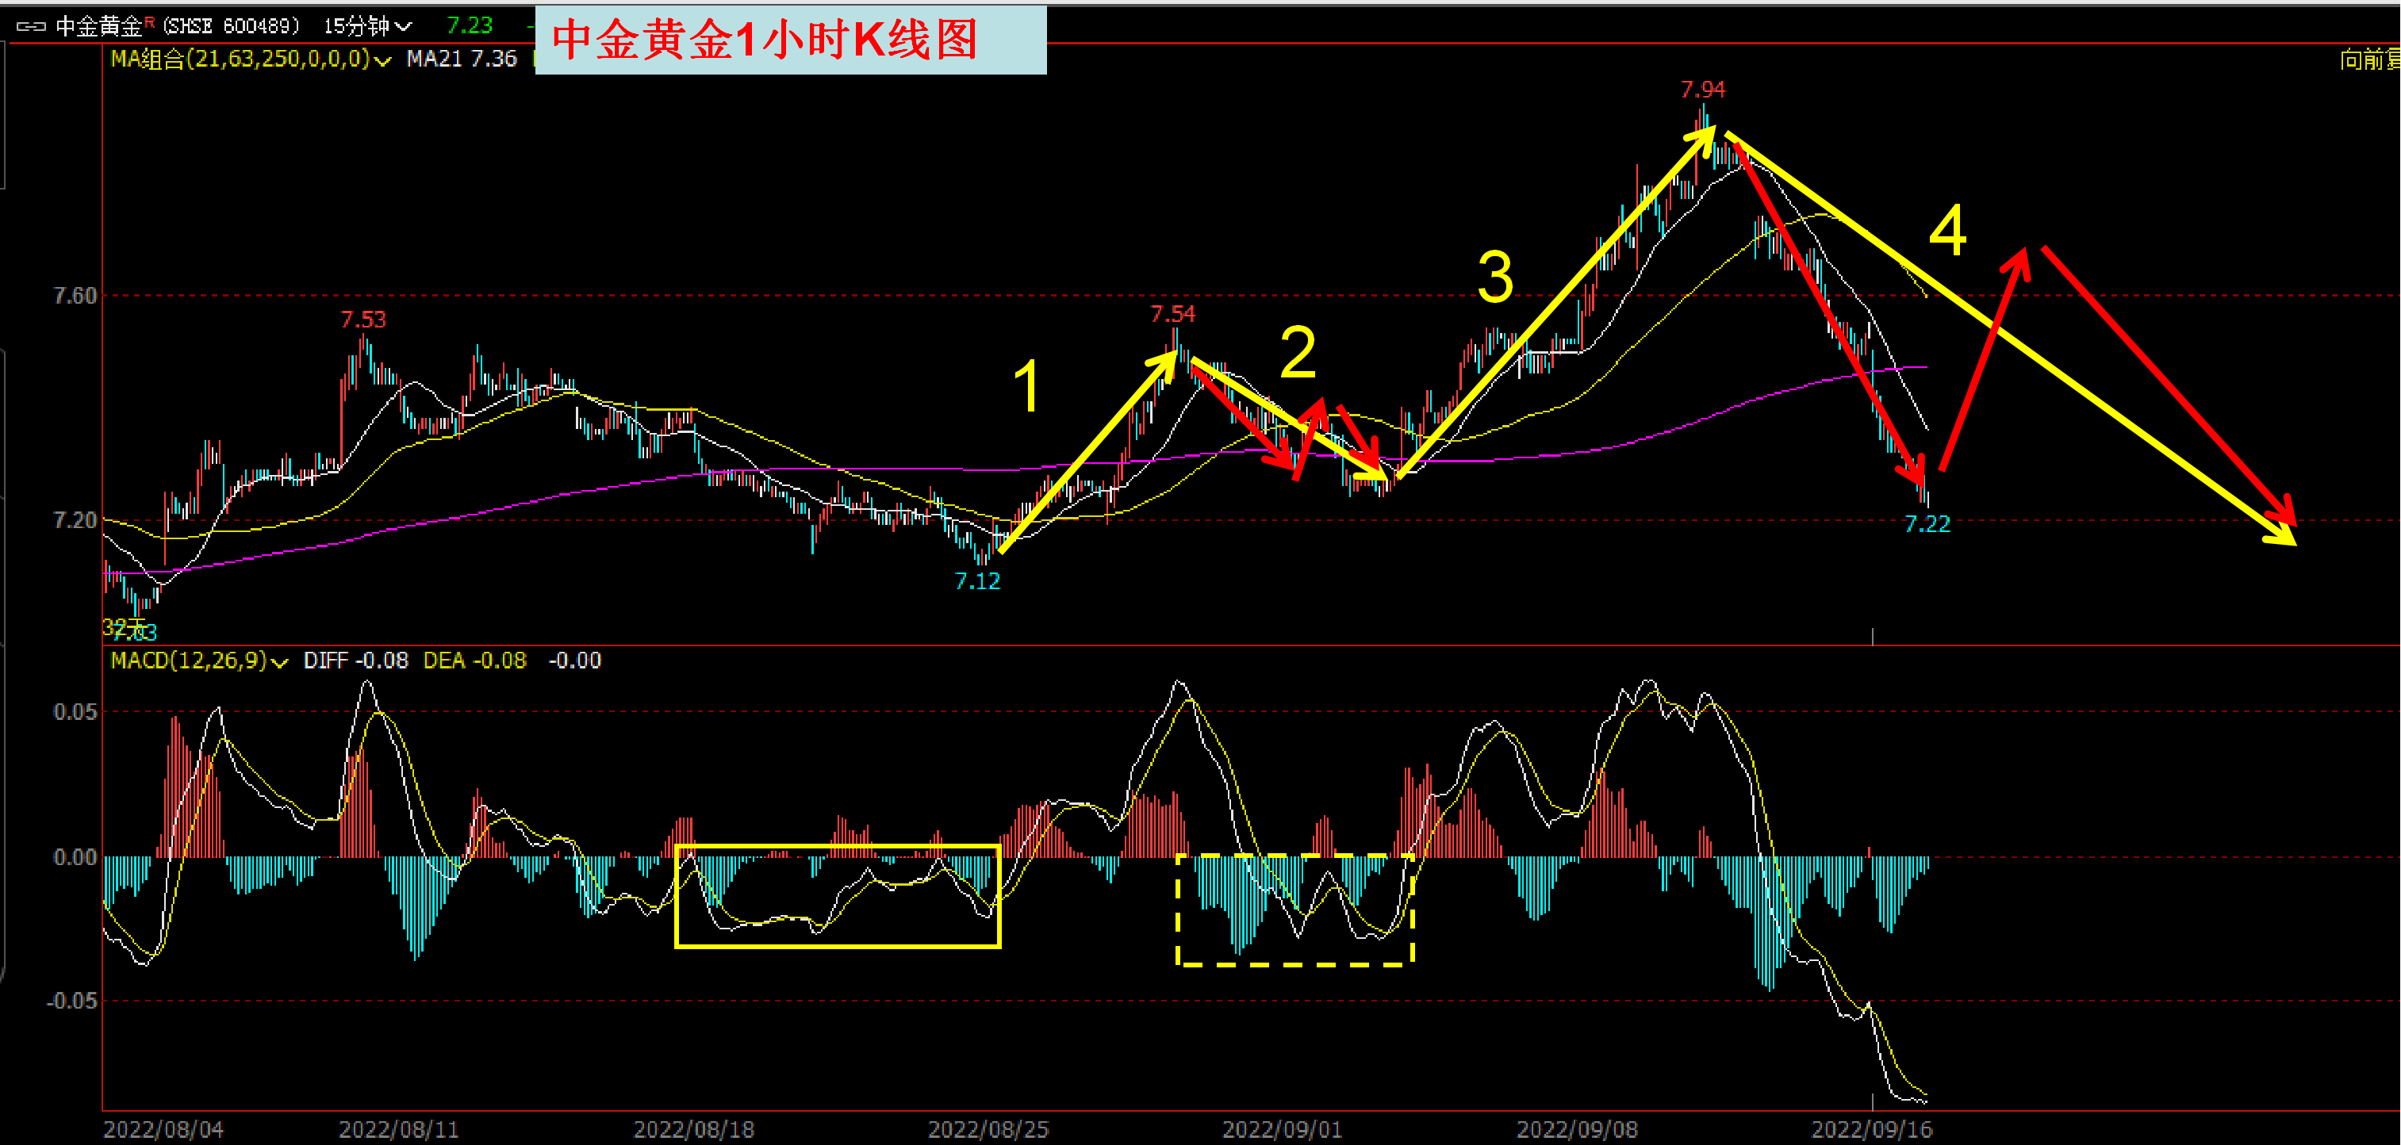Click the 7.54 high price label
Image resolution: width=2401 pixels, height=1145 pixels.
1172,314
